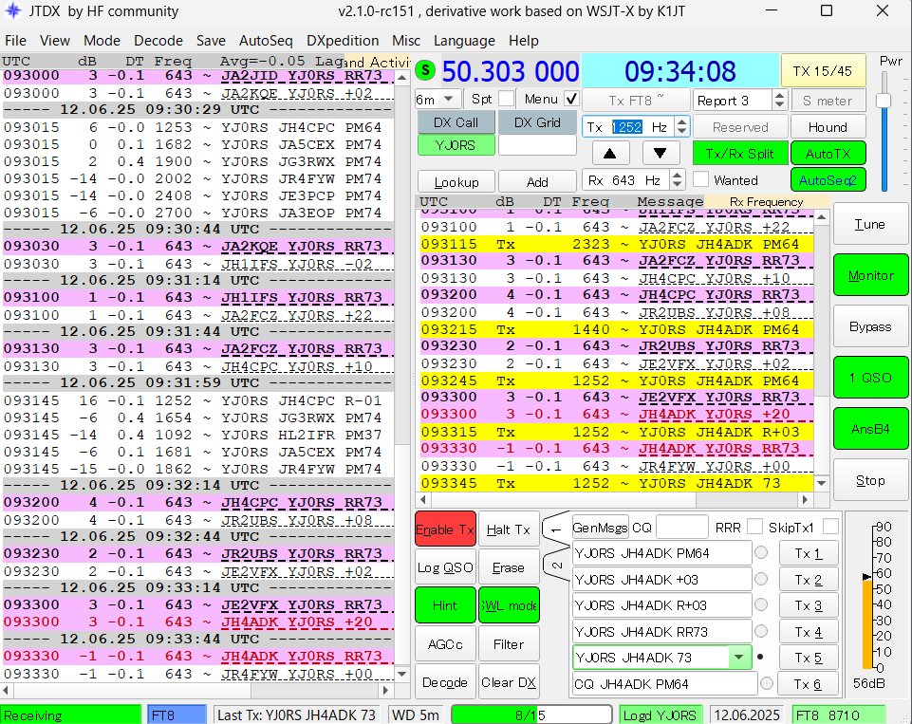Toggle the green Monitor button
912x724 pixels.
click(x=870, y=275)
